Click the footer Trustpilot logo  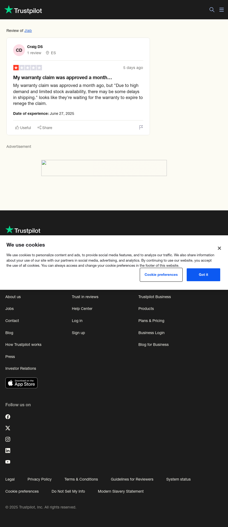tap(23, 230)
